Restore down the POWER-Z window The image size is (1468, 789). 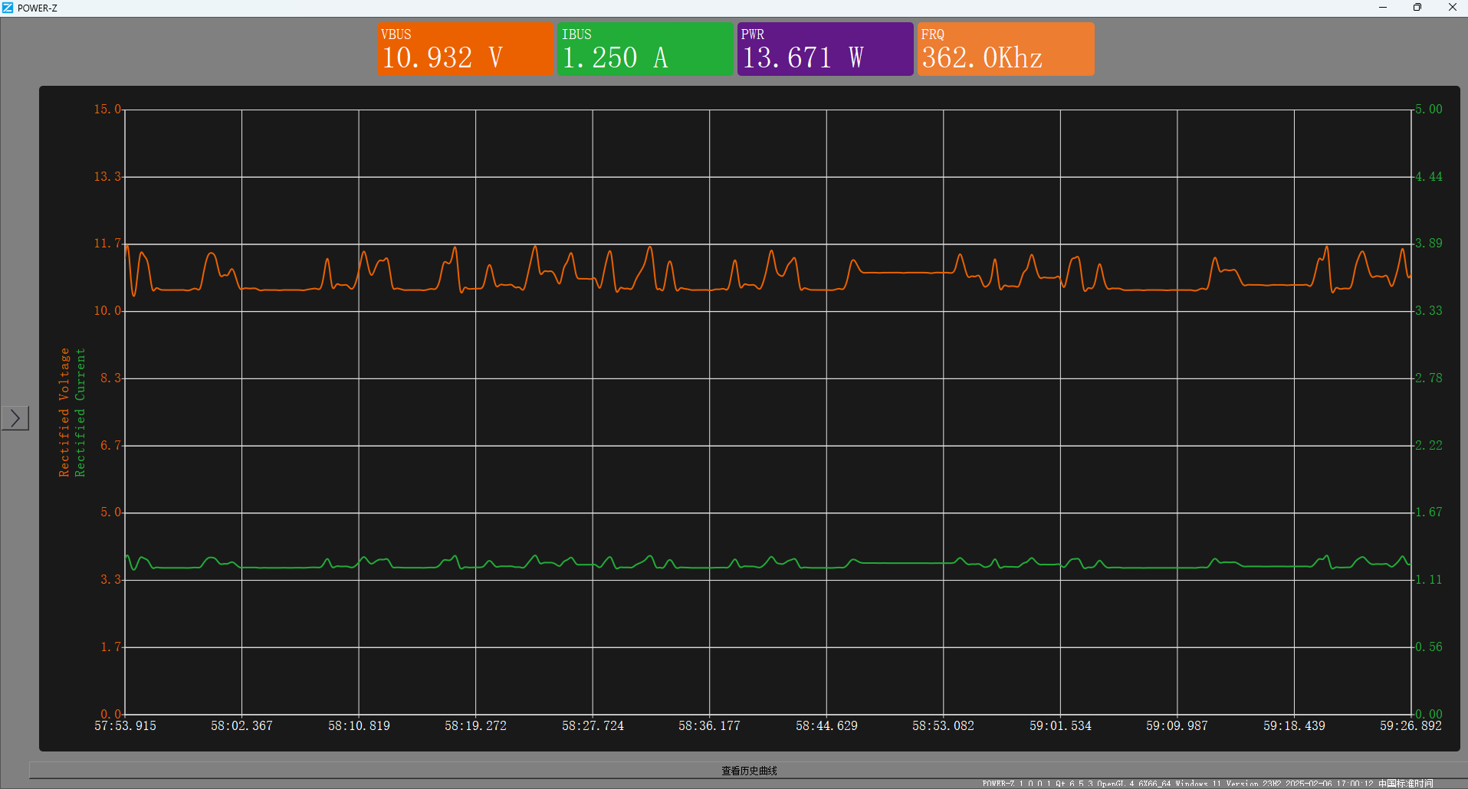(1417, 8)
